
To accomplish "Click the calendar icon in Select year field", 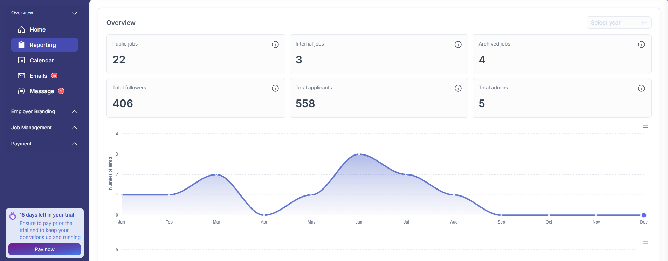I will click(x=645, y=23).
